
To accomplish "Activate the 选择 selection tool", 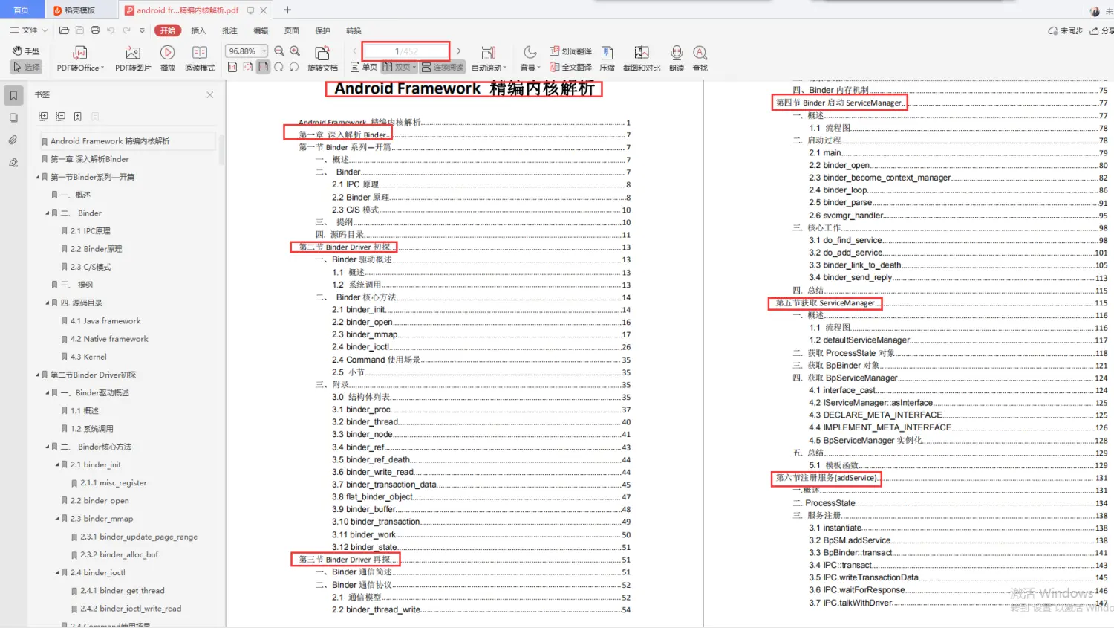I will tap(26, 67).
